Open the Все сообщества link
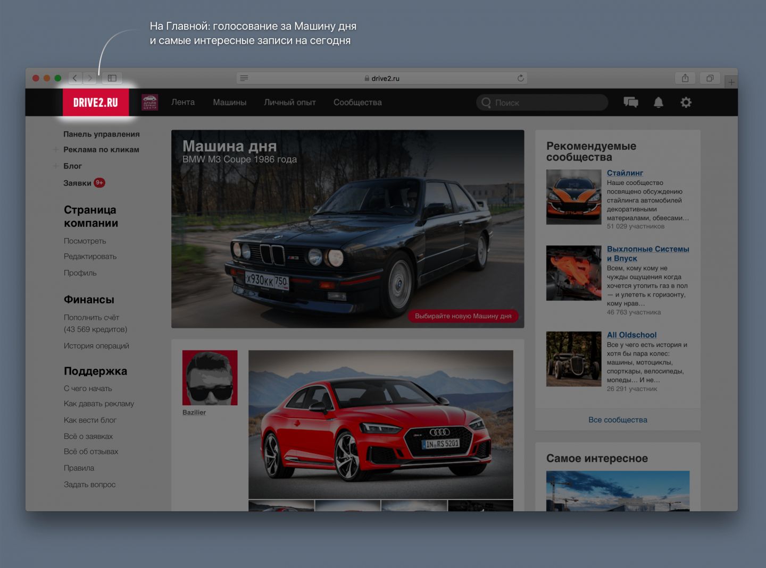This screenshot has height=568, width=766. coord(618,420)
